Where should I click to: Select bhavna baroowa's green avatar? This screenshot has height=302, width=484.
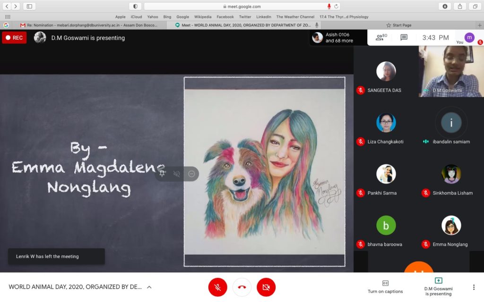pos(386,226)
